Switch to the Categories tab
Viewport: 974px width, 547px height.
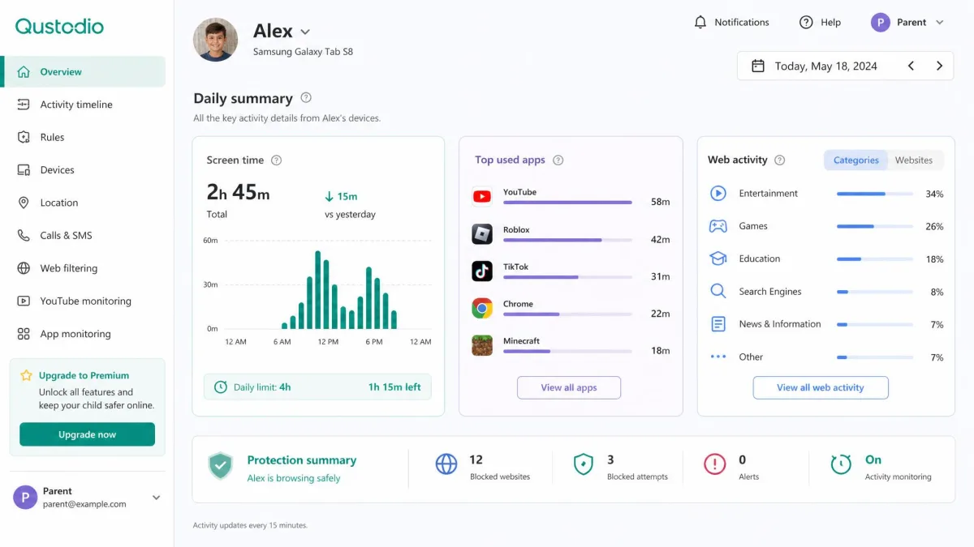tap(856, 160)
